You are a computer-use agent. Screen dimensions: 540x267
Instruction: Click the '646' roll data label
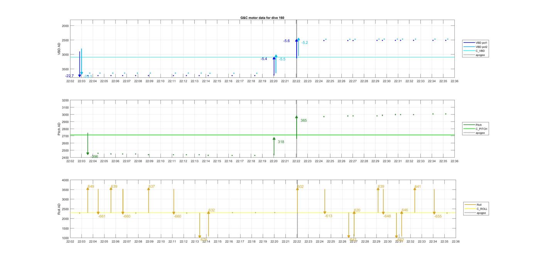click(405, 210)
